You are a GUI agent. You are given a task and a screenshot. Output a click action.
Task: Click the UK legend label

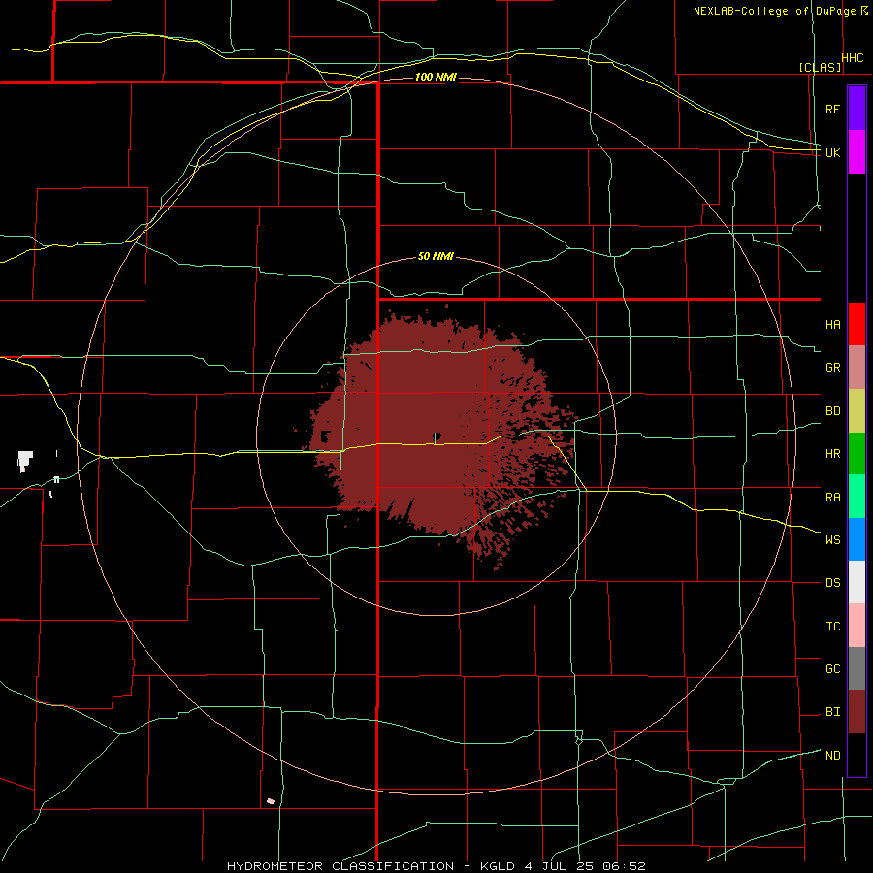tap(833, 152)
